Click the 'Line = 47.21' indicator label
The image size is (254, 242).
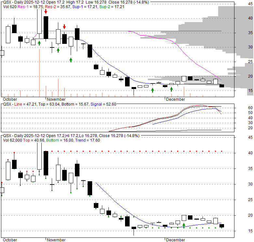(25, 104)
